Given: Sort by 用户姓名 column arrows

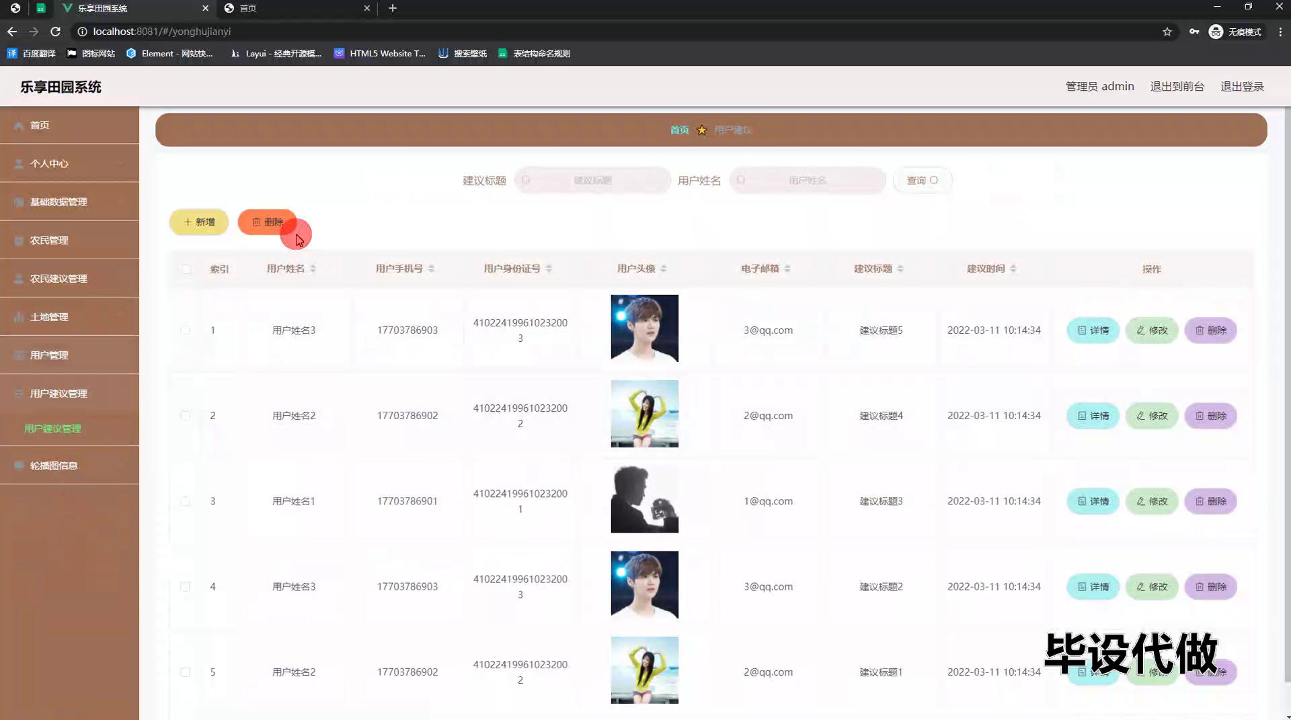Looking at the screenshot, I should pos(313,269).
